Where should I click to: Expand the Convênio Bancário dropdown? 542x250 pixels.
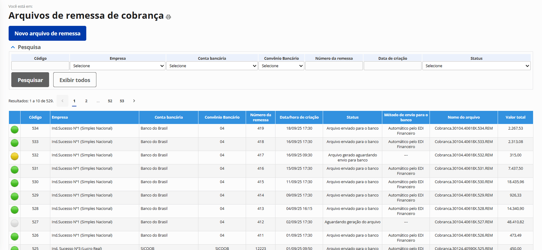point(281,66)
